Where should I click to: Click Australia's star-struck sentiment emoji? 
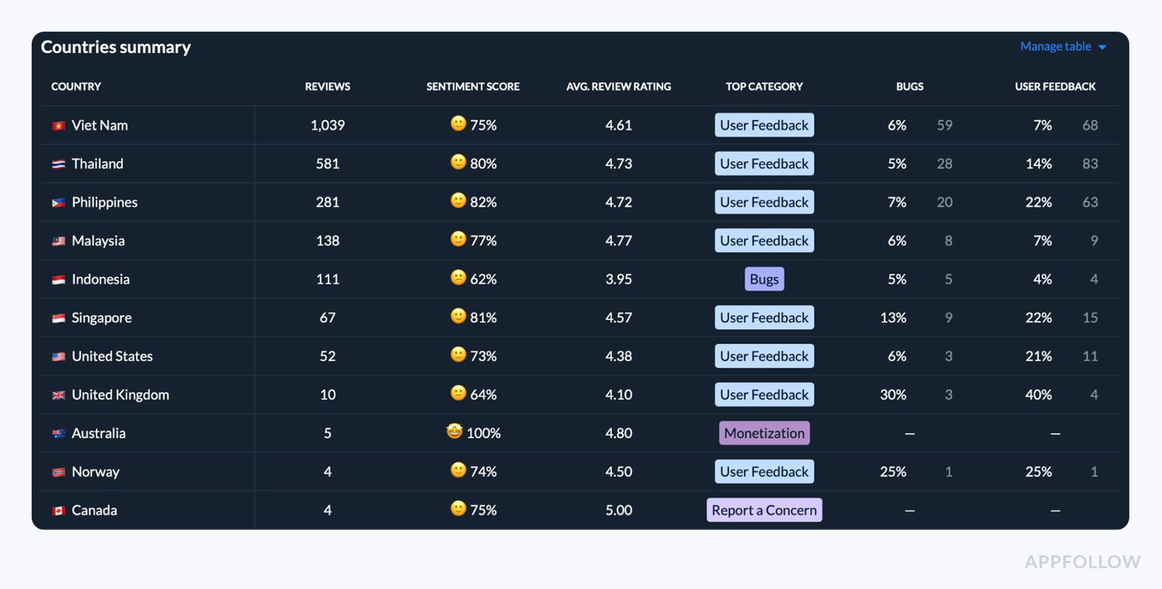pos(453,432)
